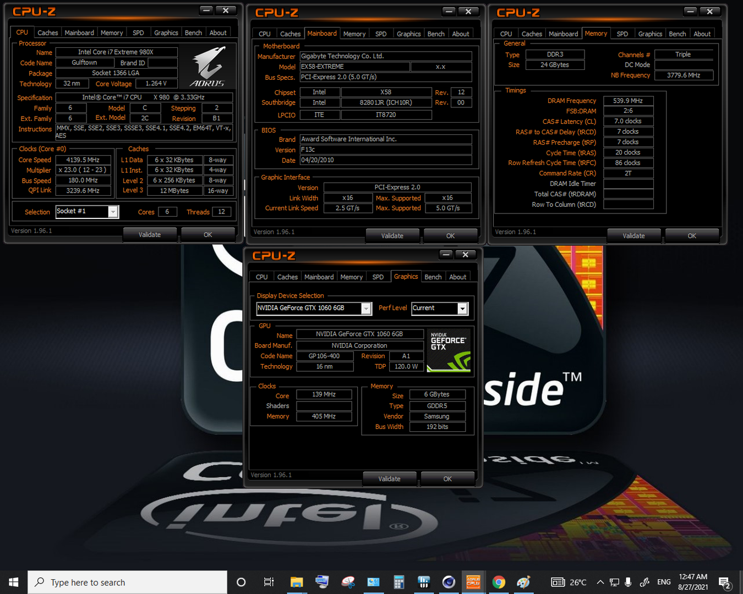Click the Current Link Speed 2.5 GT/s
743x594 pixels.
coord(348,208)
